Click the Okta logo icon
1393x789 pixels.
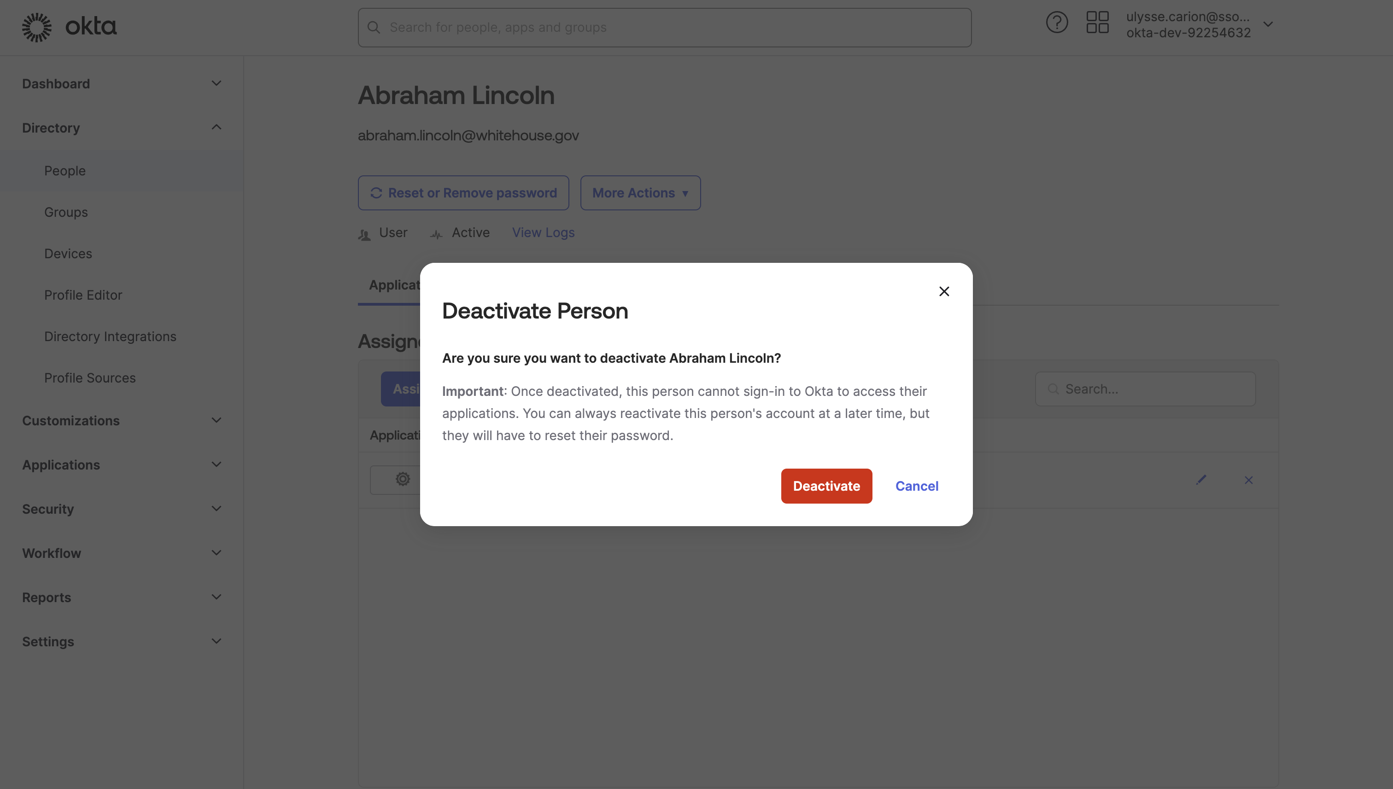coord(37,27)
